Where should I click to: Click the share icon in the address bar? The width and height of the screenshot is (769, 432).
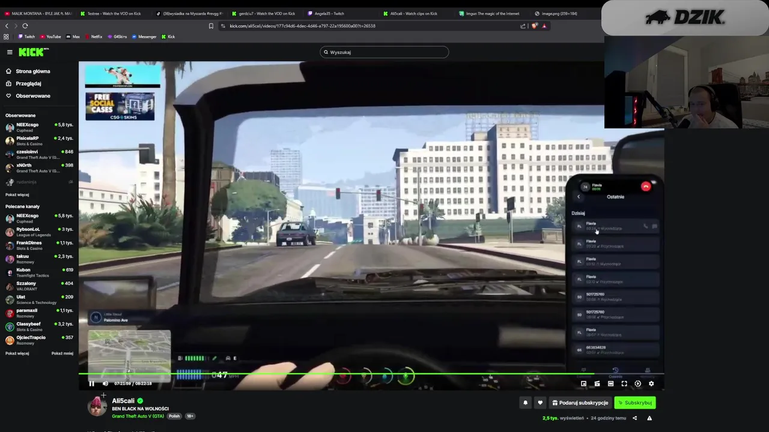(x=523, y=26)
